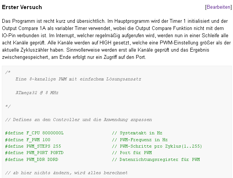Click the Bearbeiten edit link

click(219, 7)
